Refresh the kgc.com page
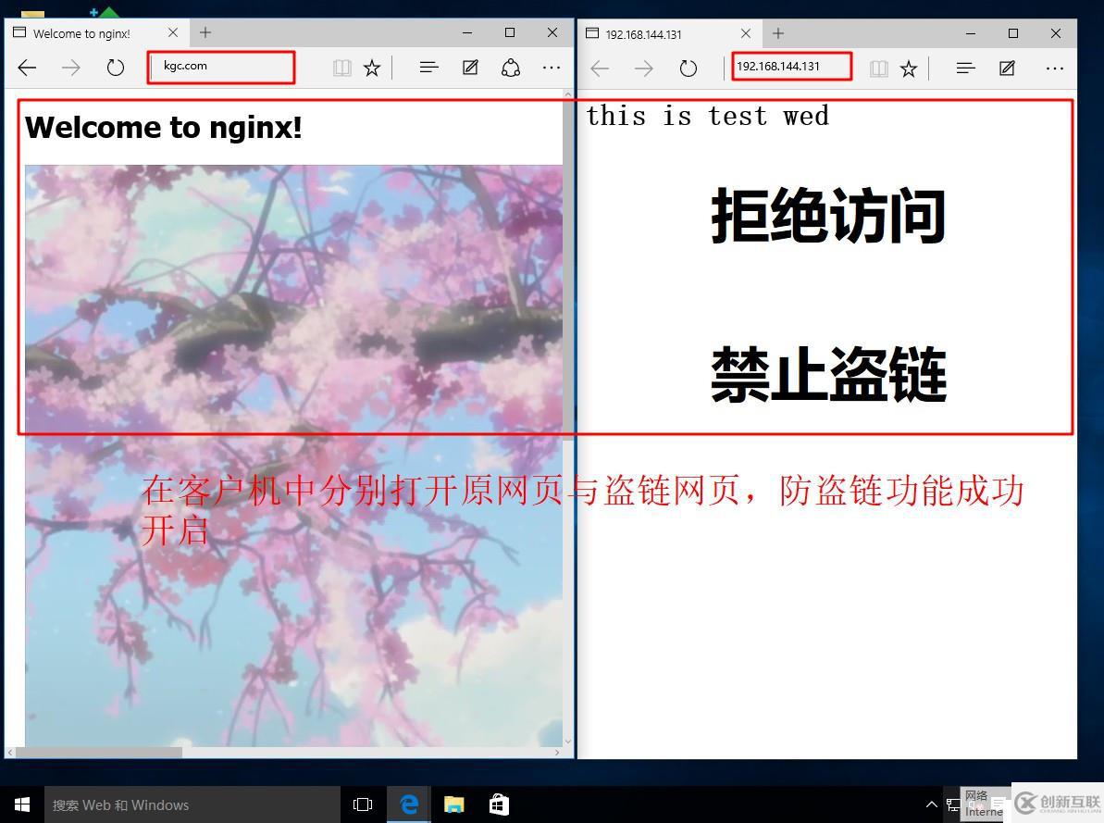Image resolution: width=1104 pixels, height=823 pixels. [x=115, y=67]
